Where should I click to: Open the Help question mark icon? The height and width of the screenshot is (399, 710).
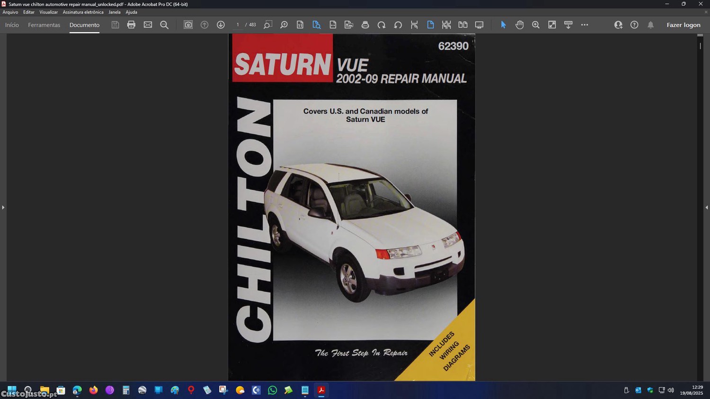(x=634, y=25)
